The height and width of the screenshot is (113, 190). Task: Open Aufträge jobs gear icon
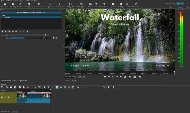[x=121, y=5]
